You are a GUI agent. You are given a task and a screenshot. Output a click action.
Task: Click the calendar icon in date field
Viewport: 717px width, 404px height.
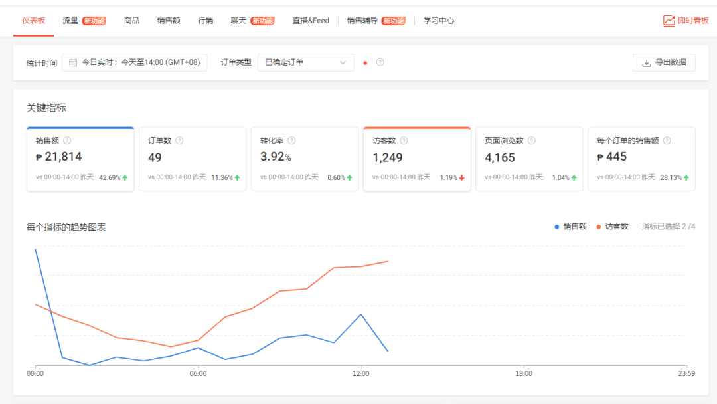click(x=73, y=62)
